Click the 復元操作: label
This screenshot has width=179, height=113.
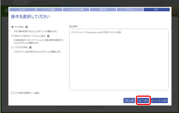74,27
